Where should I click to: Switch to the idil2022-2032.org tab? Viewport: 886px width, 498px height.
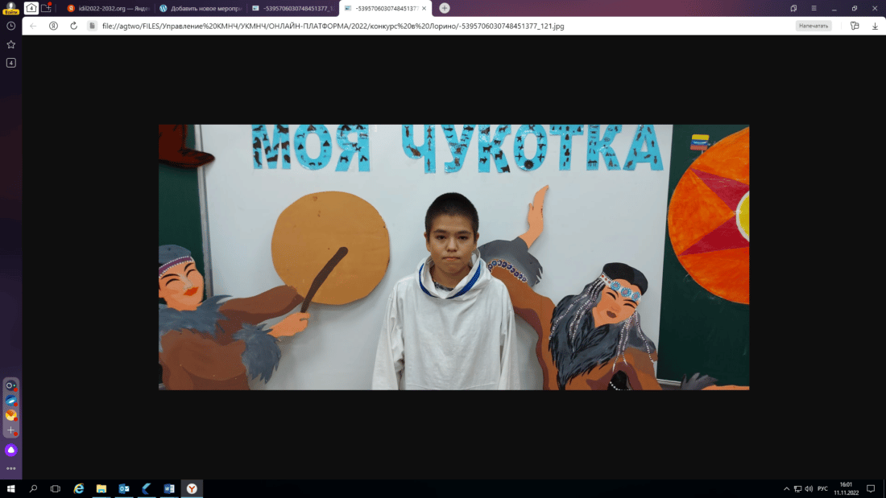108,8
